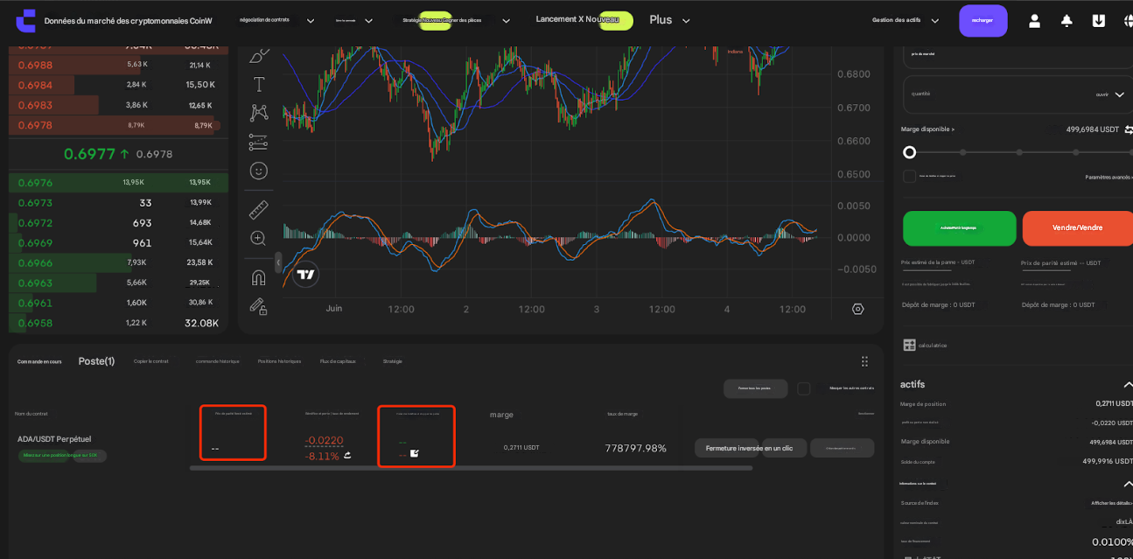Open Copier le contrat tab
This screenshot has width=1133, height=559.
click(x=150, y=361)
